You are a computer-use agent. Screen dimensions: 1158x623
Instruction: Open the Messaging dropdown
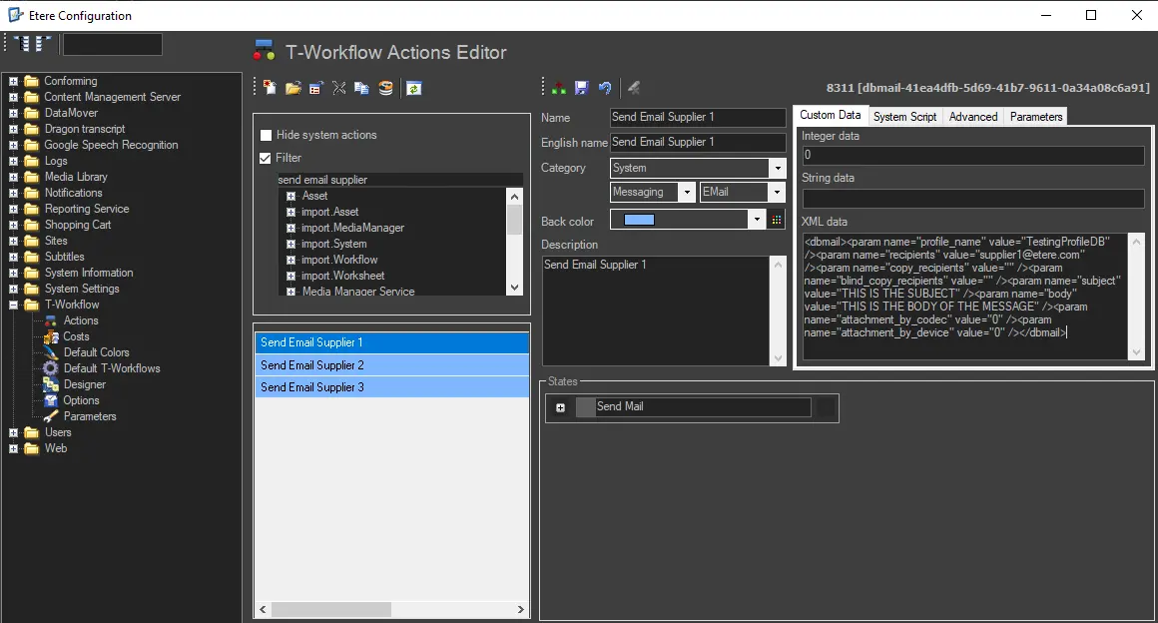(687, 192)
